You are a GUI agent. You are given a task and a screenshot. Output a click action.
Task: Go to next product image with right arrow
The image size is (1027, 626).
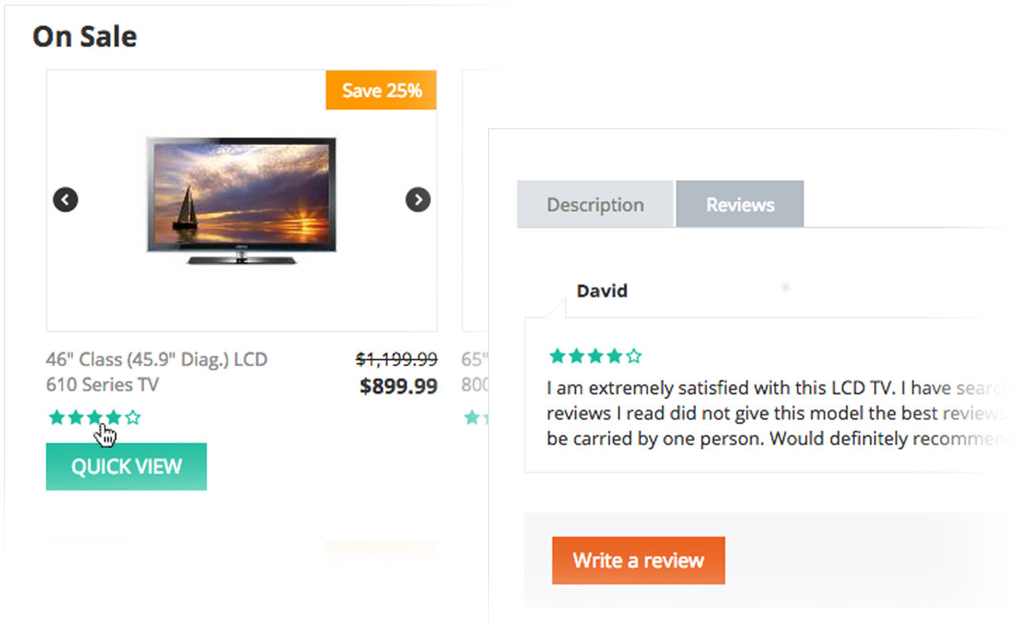point(418,200)
